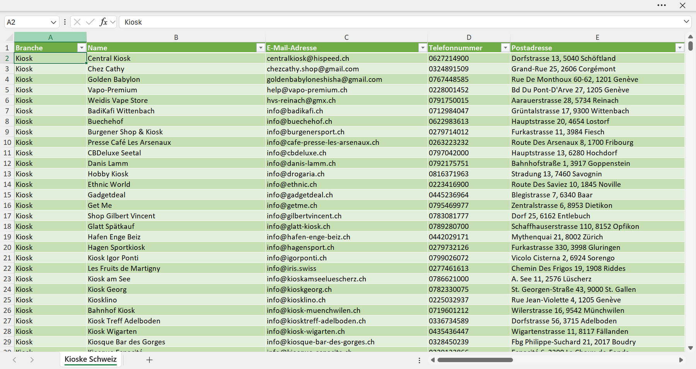Select cell info@hagensport.ch
Image resolution: width=696 pixels, height=369 pixels.
click(x=346, y=247)
